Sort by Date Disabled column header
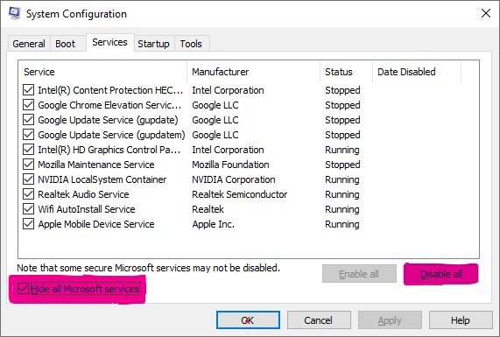 click(417, 72)
